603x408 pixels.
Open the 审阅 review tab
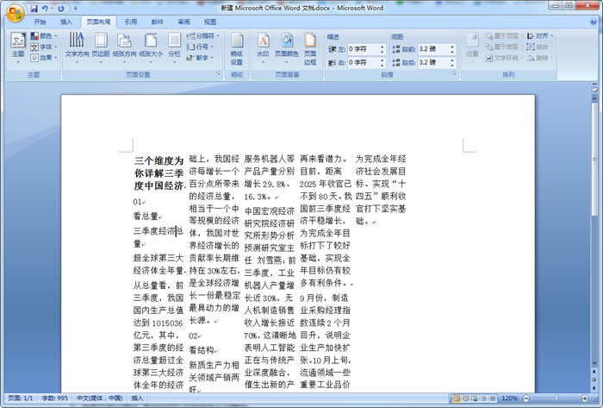(x=183, y=21)
